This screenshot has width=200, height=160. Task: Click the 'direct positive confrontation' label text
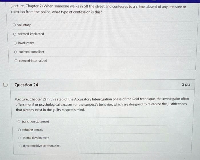tap(42, 146)
